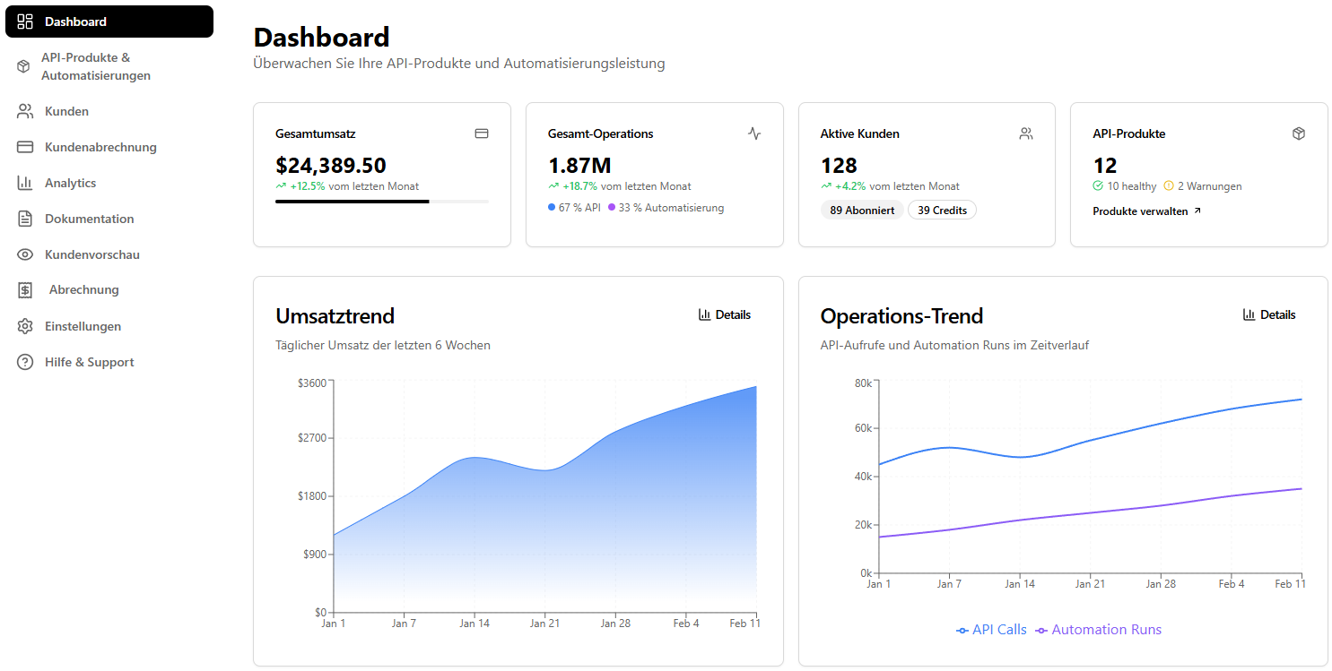Click the progress bar under the revenue total
This screenshot has height=671, width=1332.
point(380,202)
